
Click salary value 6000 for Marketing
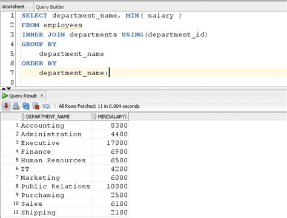pyautogui.click(x=110, y=177)
